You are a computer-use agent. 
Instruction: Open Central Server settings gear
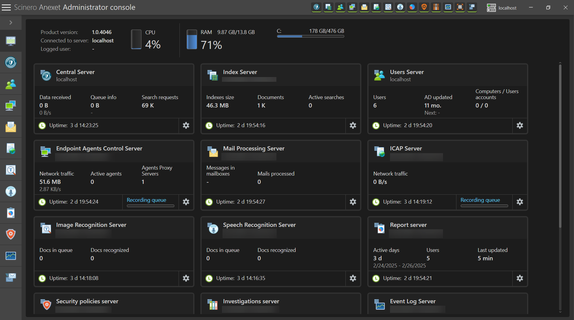point(186,125)
